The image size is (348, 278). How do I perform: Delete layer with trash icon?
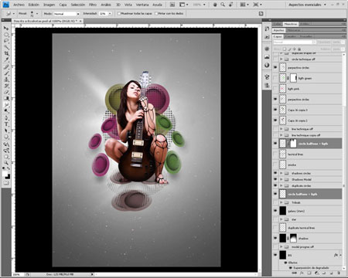point(339,273)
